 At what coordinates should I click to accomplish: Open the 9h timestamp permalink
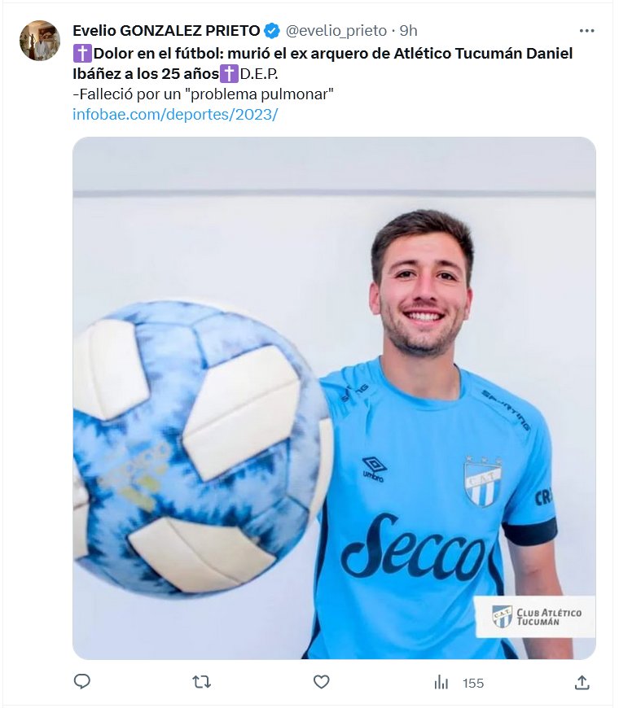point(408,31)
